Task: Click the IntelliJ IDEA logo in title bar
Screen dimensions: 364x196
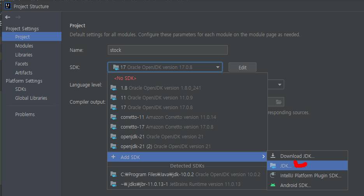Action: (8, 6)
